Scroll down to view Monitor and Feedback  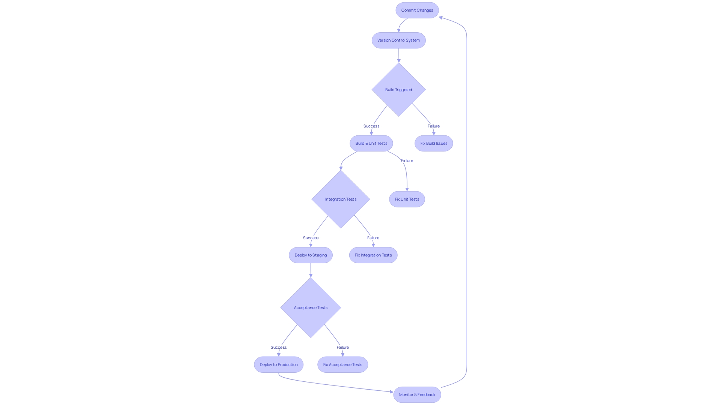(x=417, y=394)
